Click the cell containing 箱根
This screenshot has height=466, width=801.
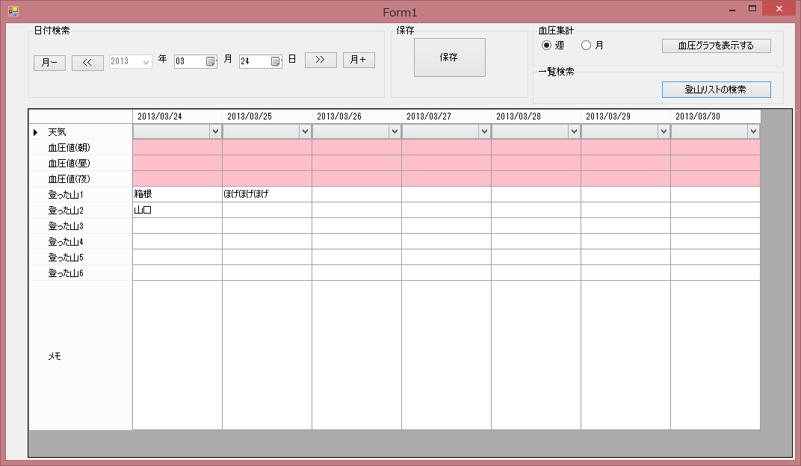(177, 194)
